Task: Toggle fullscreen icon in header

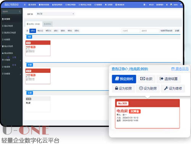Action: coord(167,5)
